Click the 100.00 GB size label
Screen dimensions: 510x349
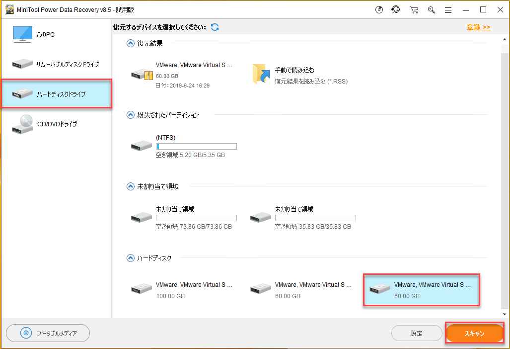tap(170, 296)
